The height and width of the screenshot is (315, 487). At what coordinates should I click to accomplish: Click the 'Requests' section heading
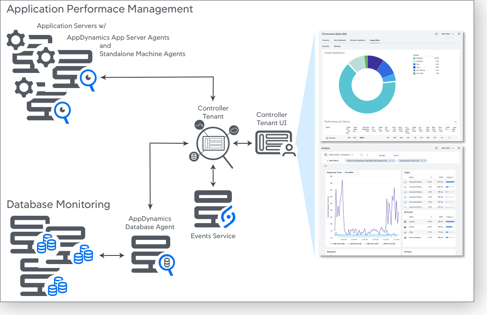coord(331,252)
